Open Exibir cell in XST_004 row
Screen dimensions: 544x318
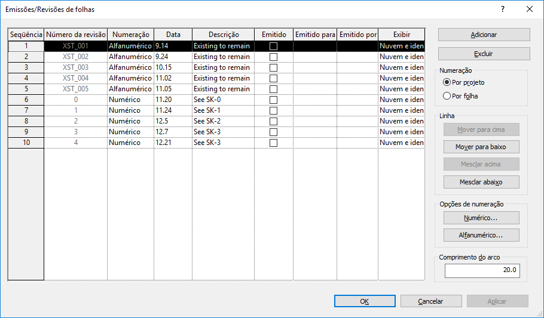(401, 78)
